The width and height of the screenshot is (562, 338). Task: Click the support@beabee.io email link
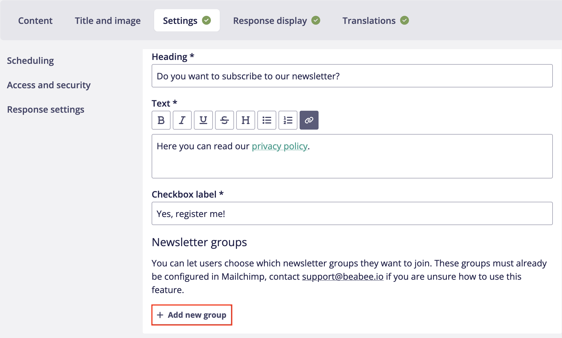pos(342,276)
